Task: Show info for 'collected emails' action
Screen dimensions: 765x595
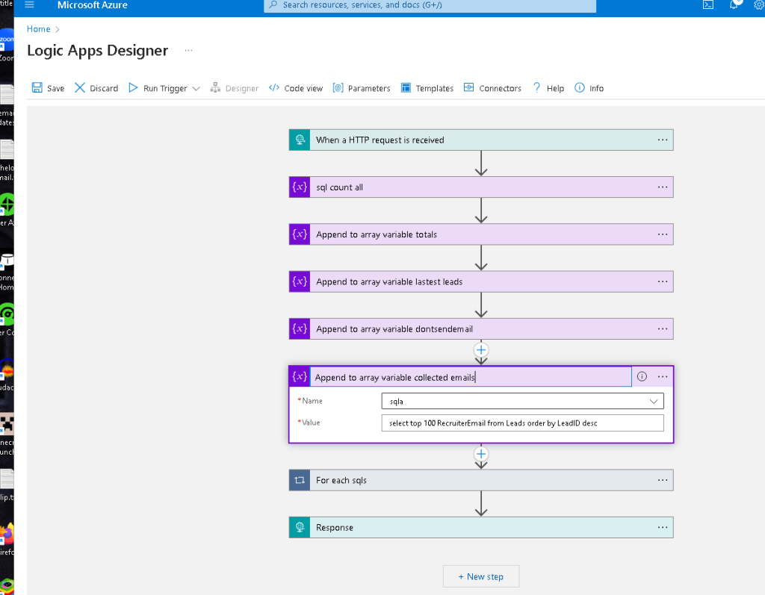Action: click(x=642, y=376)
